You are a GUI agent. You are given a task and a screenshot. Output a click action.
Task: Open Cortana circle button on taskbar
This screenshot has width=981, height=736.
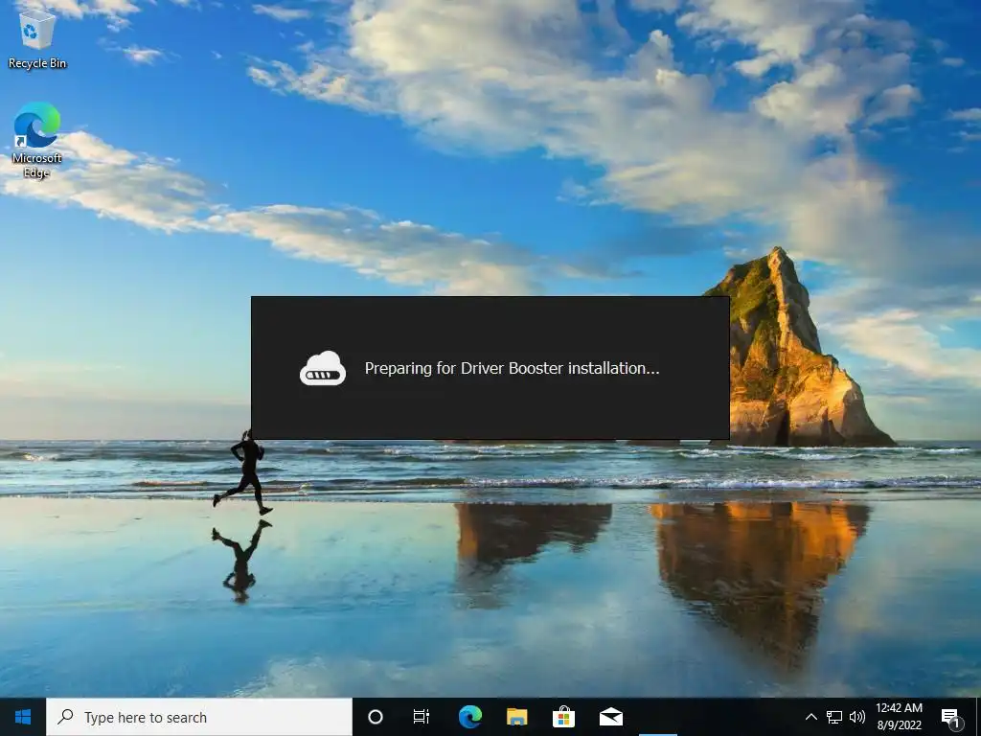tap(376, 717)
